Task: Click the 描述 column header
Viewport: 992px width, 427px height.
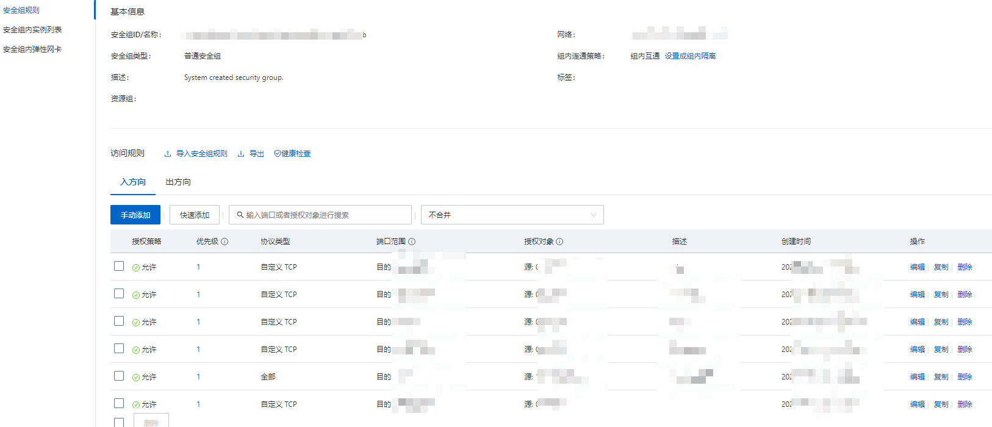Action: click(x=680, y=242)
